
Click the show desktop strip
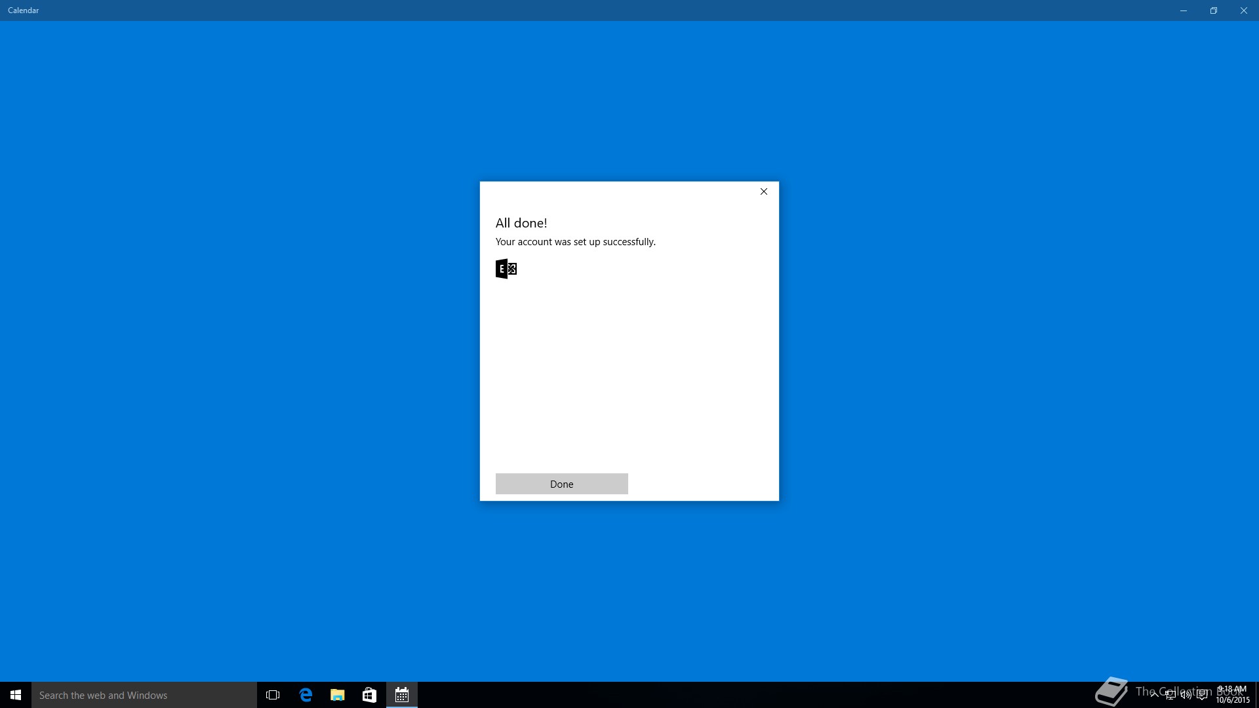click(1256, 695)
